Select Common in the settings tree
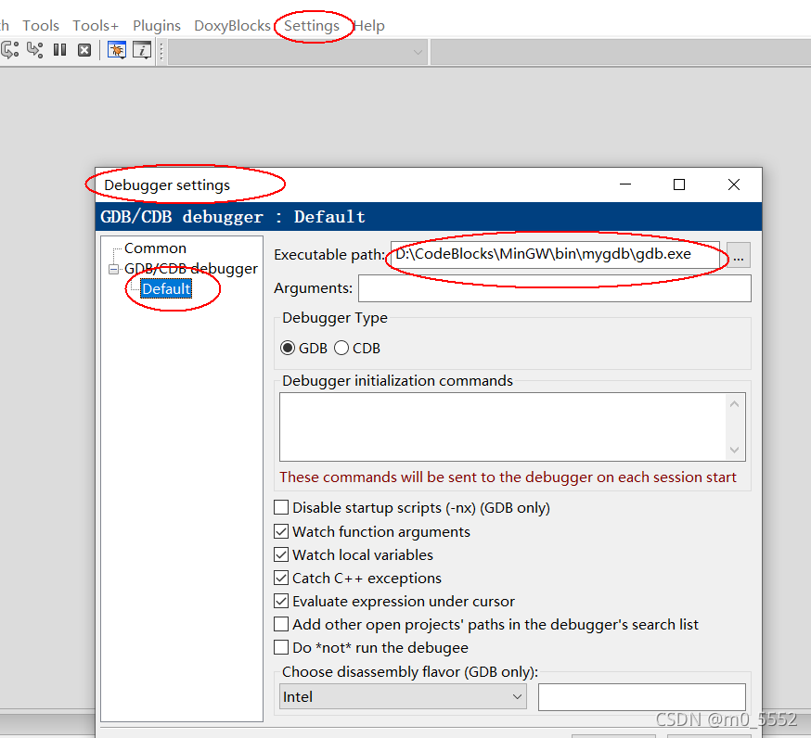This screenshot has width=811, height=738. pyautogui.click(x=155, y=248)
